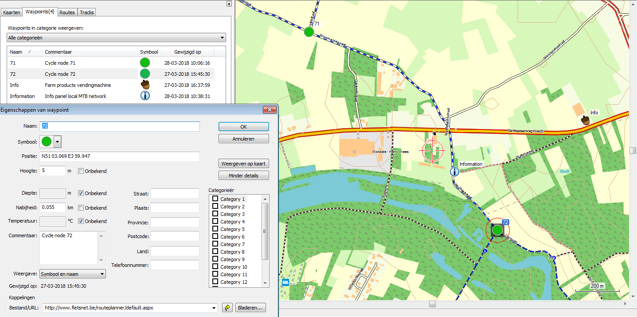Image resolution: width=637 pixels, height=317 pixels.
Task: Uncheck Onbekend checkbox for Diepte
Action: point(81,193)
